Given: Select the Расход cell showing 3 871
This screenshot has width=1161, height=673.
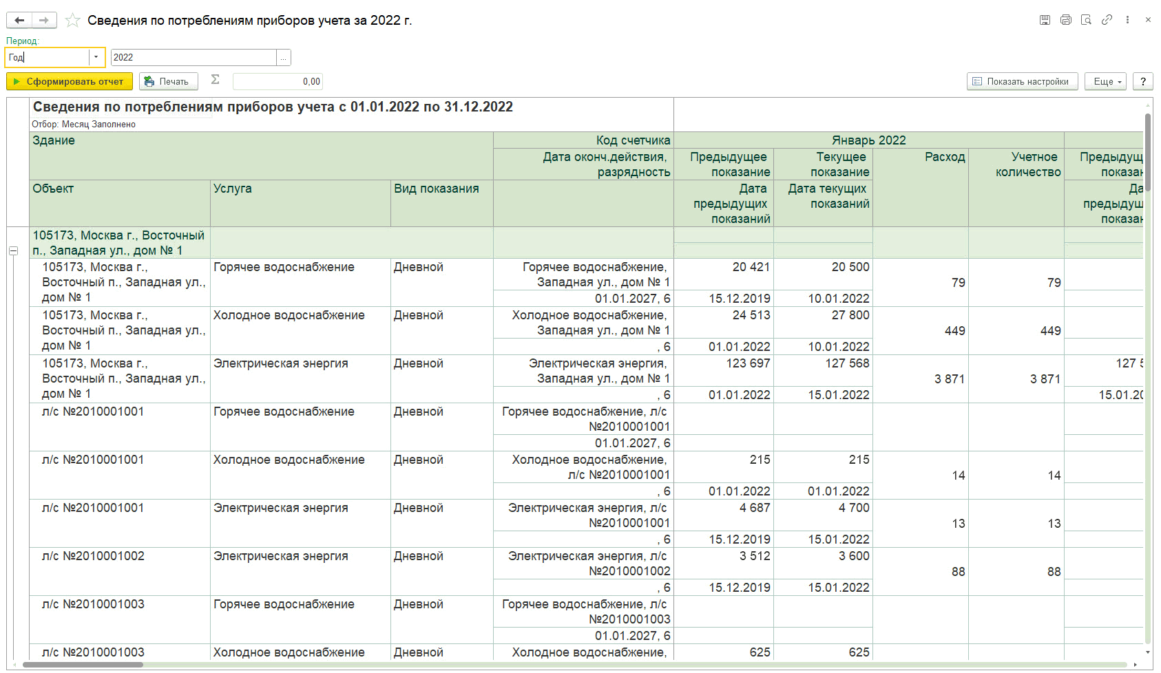Looking at the screenshot, I should (x=921, y=378).
